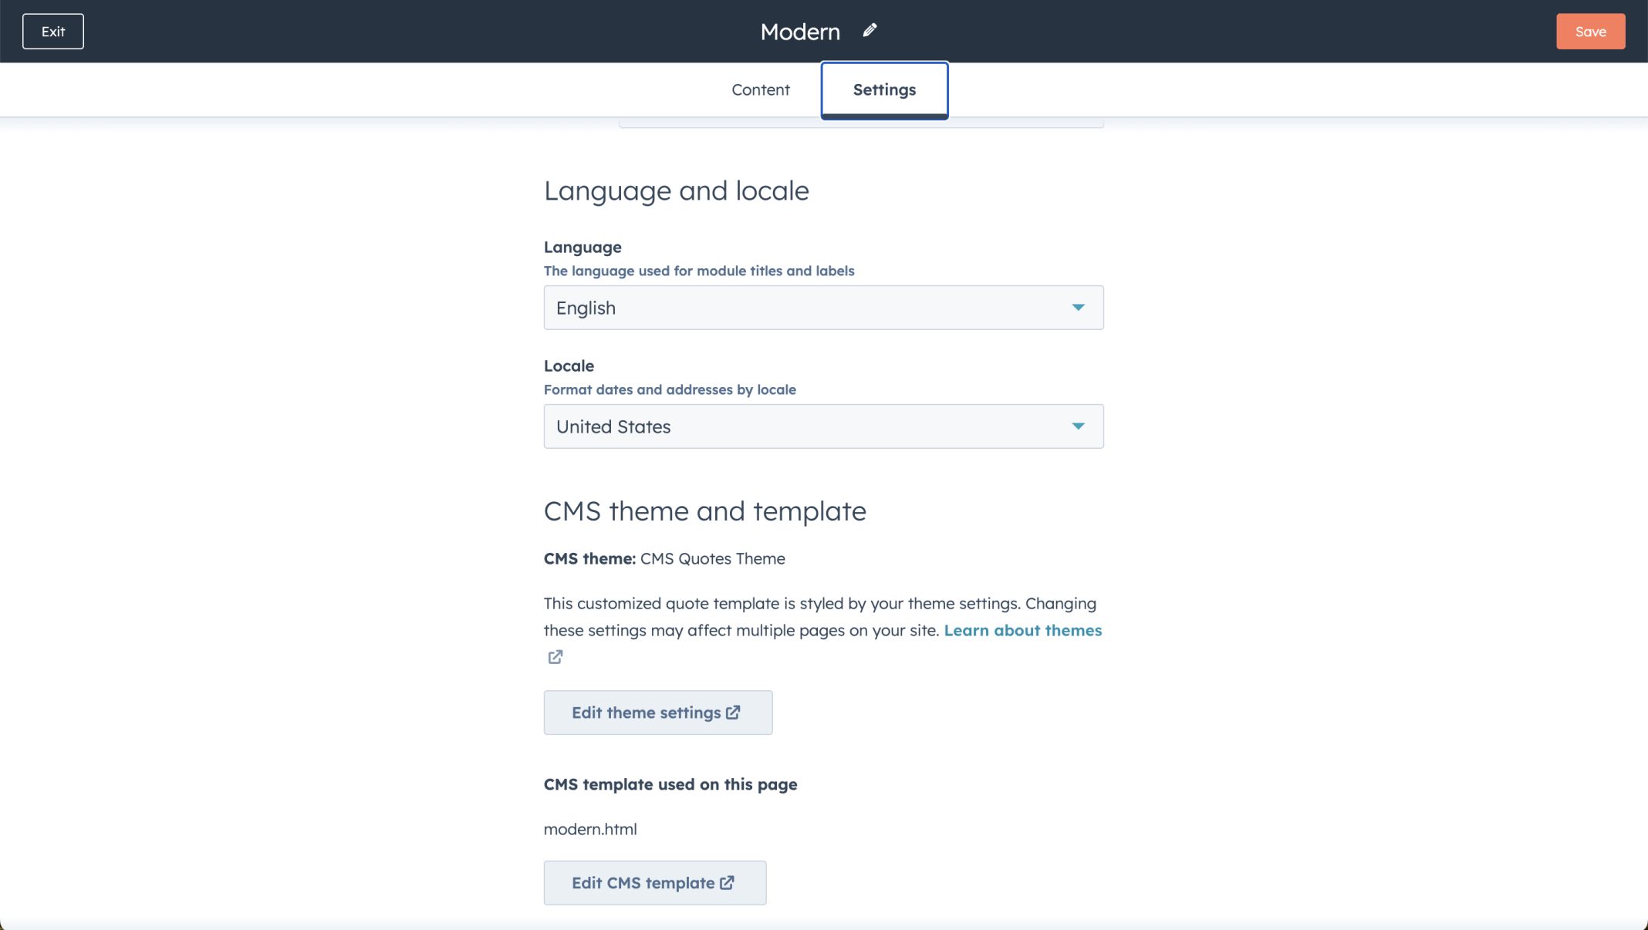Save the Modern template
Viewport: 1648px width, 930px height.
1590,32
